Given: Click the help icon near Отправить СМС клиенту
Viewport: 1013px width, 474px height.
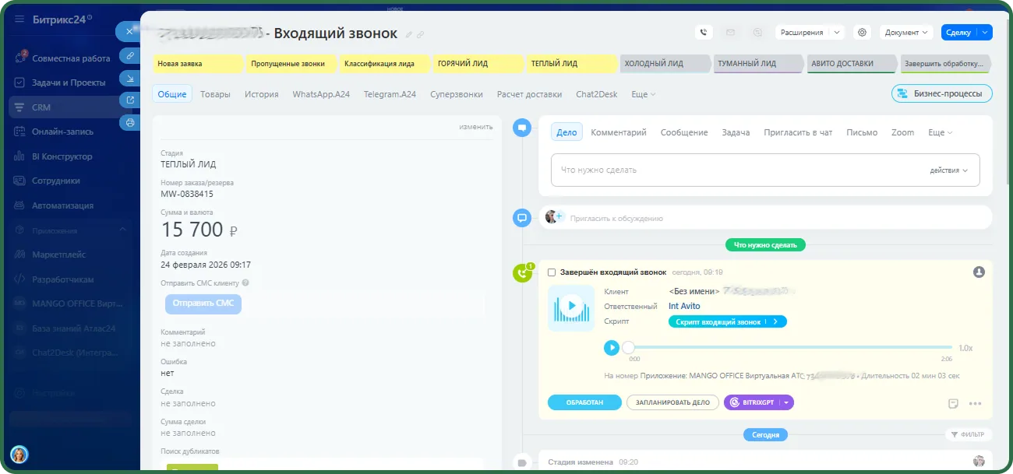Looking at the screenshot, I should 245,283.
